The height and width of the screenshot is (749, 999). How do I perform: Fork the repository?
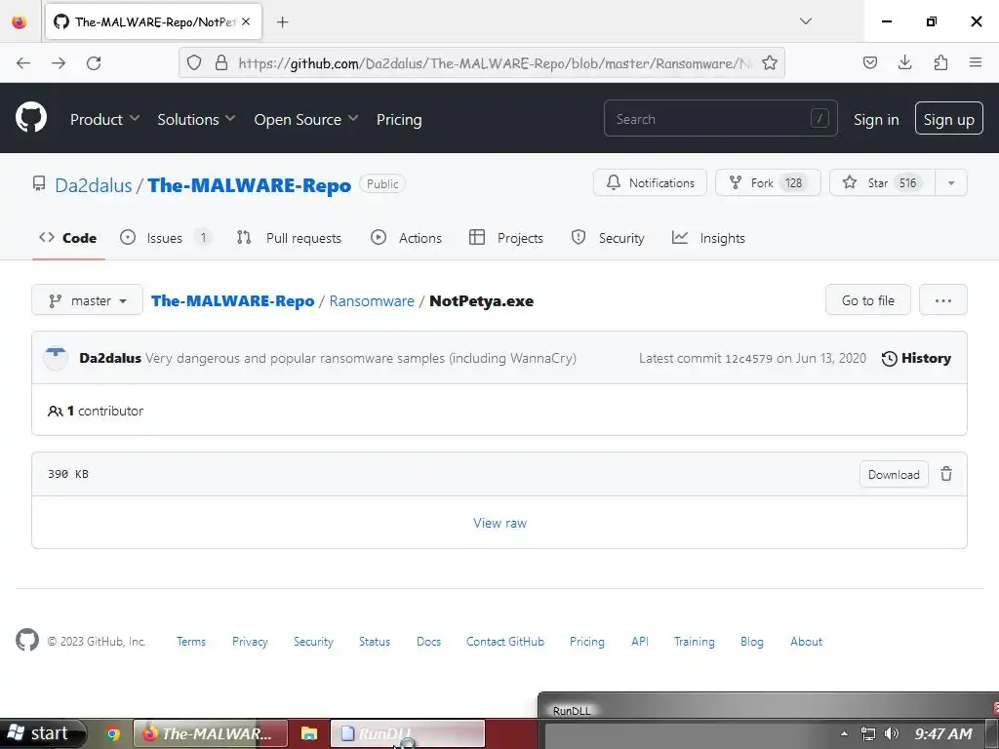(768, 182)
